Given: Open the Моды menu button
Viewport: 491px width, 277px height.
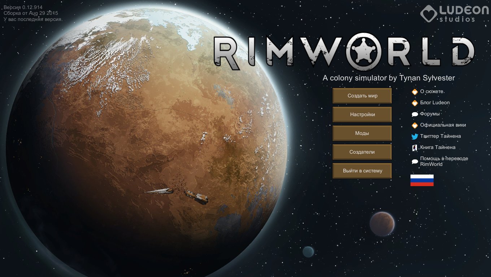Looking at the screenshot, I should pos(362,133).
